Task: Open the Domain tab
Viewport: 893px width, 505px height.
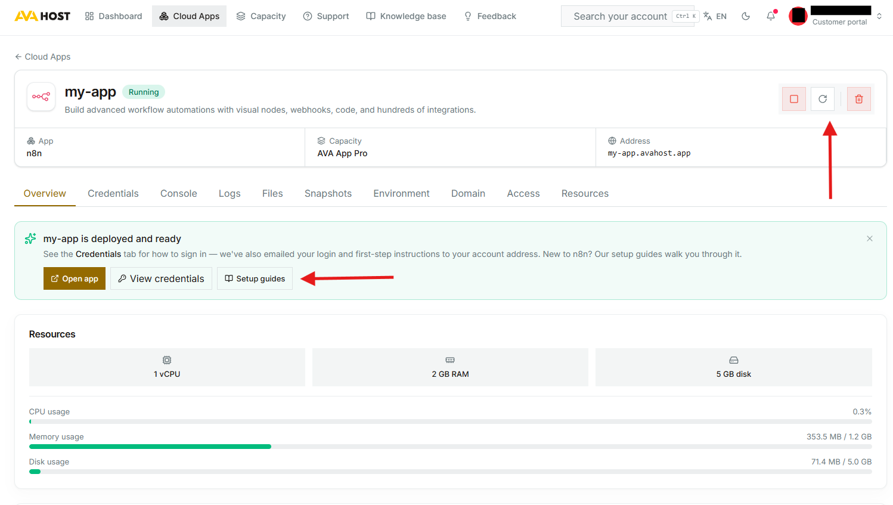Action: coord(468,194)
